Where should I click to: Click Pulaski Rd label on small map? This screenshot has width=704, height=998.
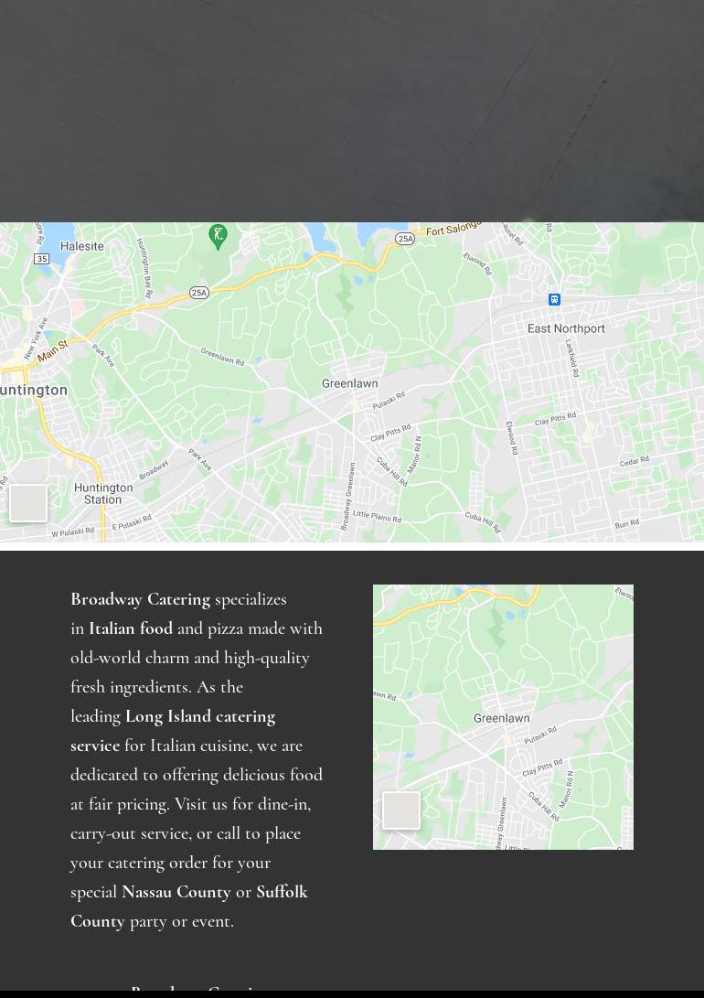(x=540, y=735)
